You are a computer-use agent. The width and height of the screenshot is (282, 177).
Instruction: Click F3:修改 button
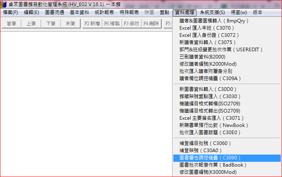point(132,24)
